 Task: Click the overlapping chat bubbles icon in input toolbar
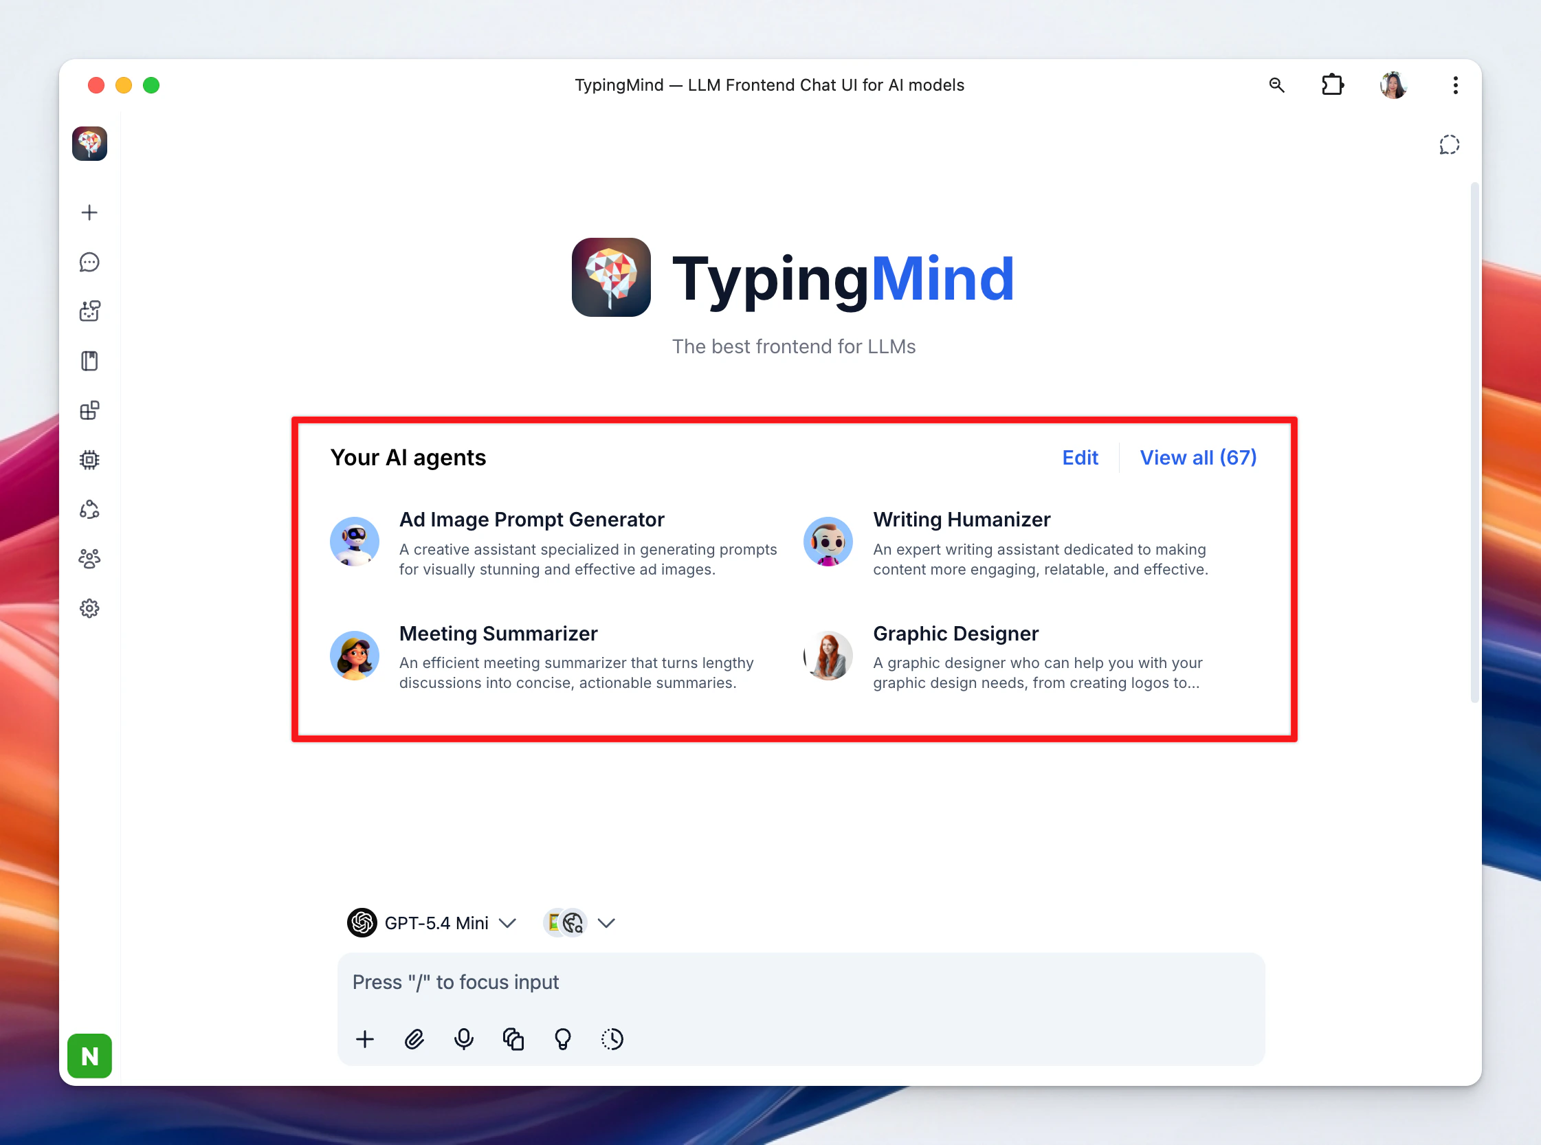point(513,1039)
